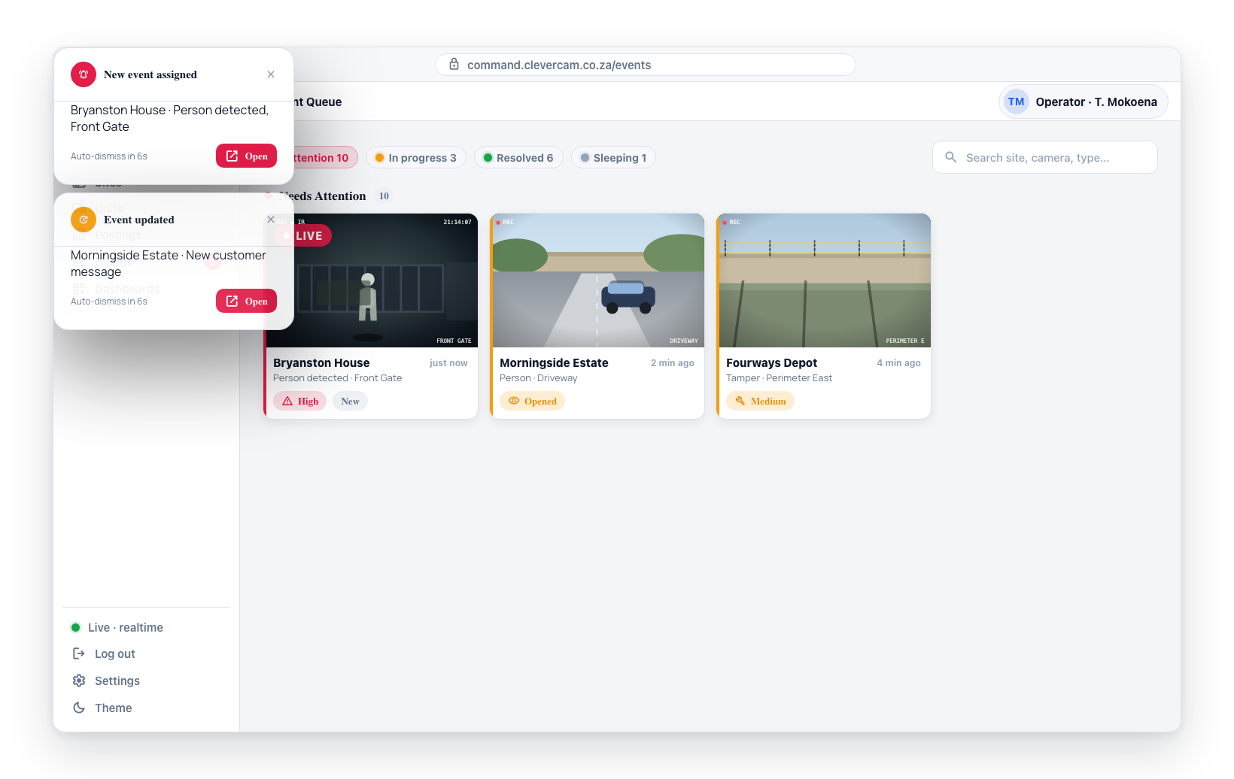
Task: Click the New status badge on Bryanston House
Action: [x=350, y=401]
